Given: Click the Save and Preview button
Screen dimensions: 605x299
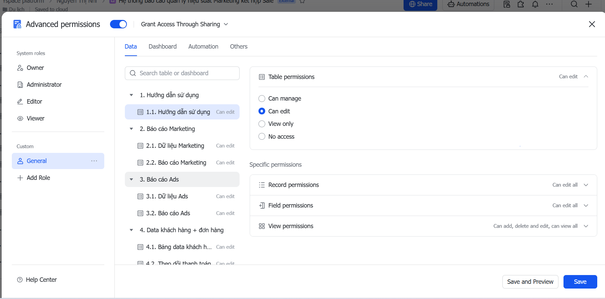Looking at the screenshot, I should [x=530, y=282].
